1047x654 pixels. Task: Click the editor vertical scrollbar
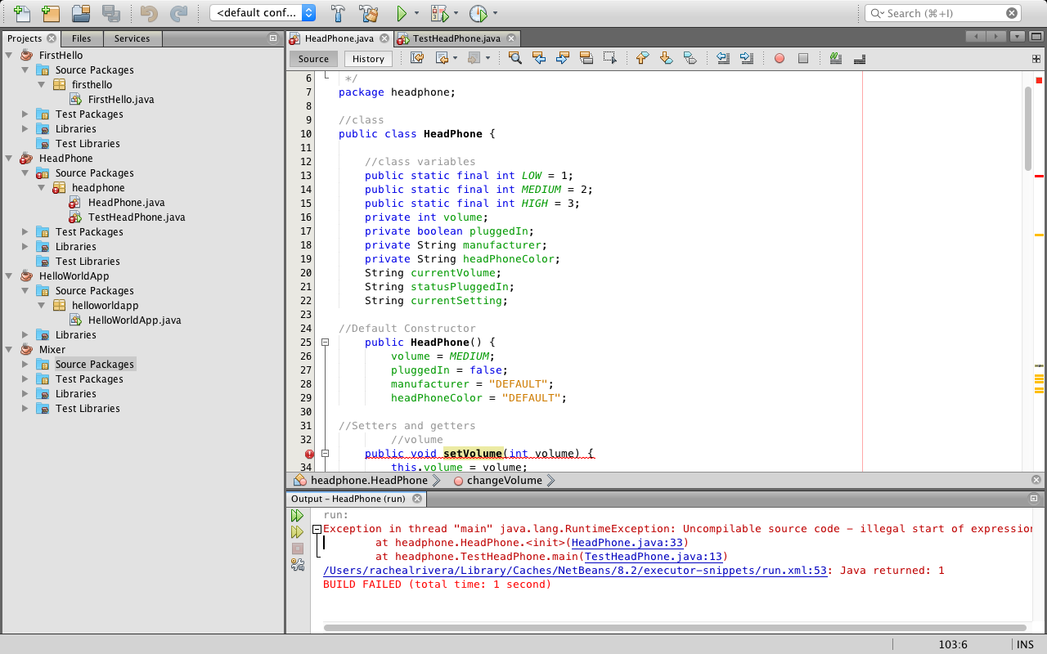tap(1028, 128)
